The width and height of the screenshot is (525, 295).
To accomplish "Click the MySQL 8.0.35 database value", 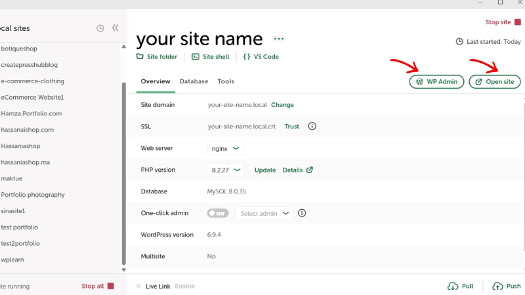I will click(226, 191).
